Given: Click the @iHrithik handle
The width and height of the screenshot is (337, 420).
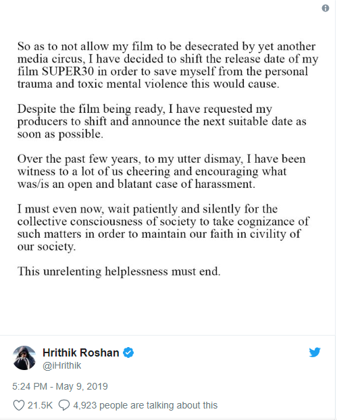Looking at the screenshot, I should [62, 365].
